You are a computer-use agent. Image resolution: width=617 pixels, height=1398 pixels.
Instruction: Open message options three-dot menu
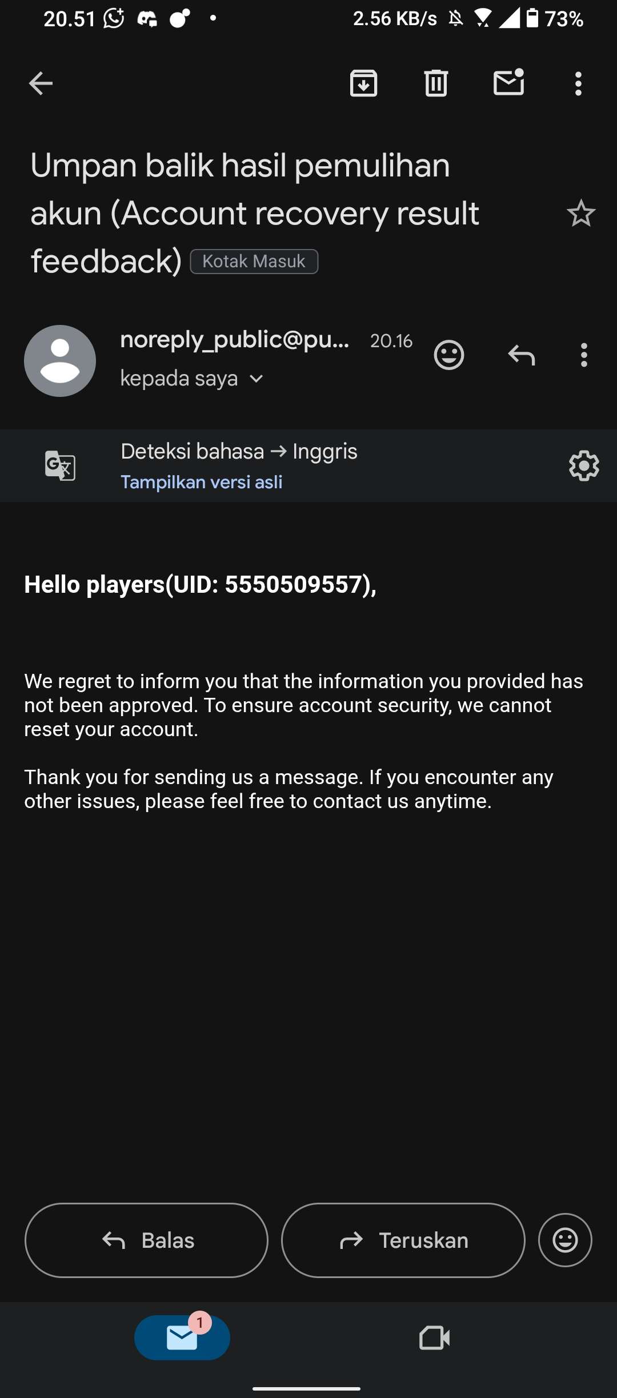[x=584, y=355]
